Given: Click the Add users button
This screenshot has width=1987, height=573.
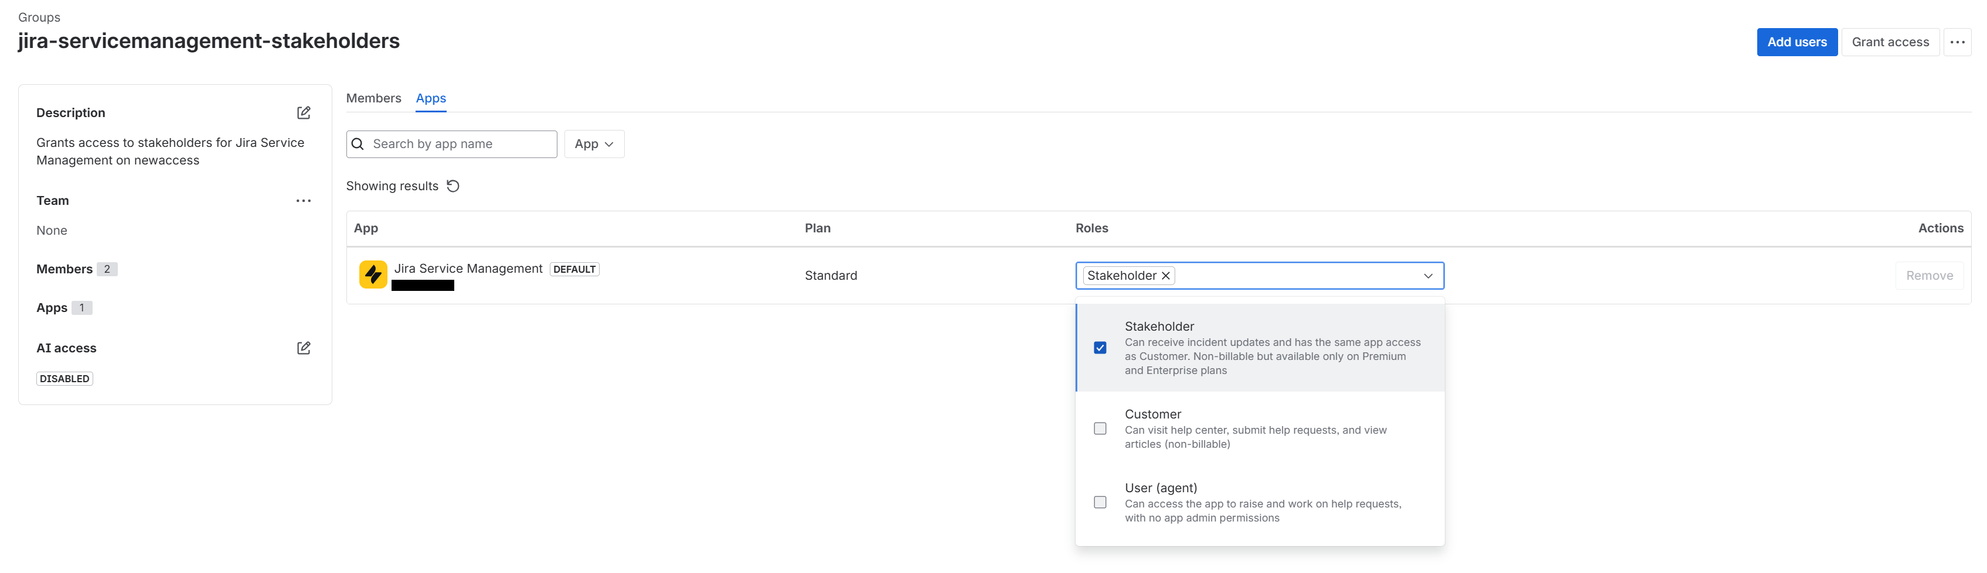Looking at the screenshot, I should [x=1797, y=42].
